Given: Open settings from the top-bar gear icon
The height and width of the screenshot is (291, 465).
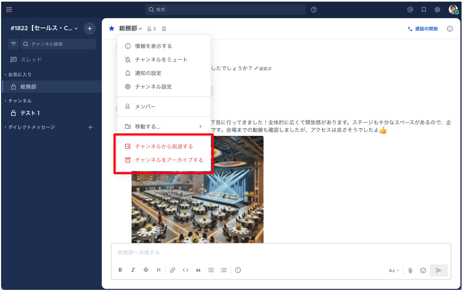Looking at the screenshot, I should pos(438,9).
